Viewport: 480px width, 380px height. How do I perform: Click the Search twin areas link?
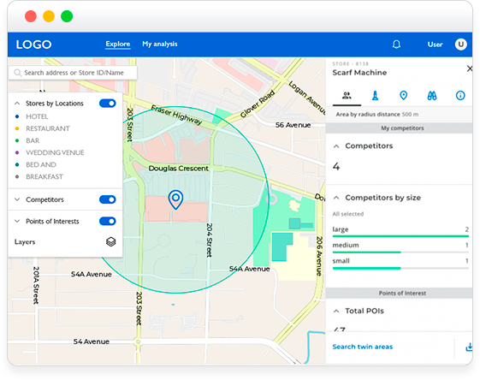363,347
